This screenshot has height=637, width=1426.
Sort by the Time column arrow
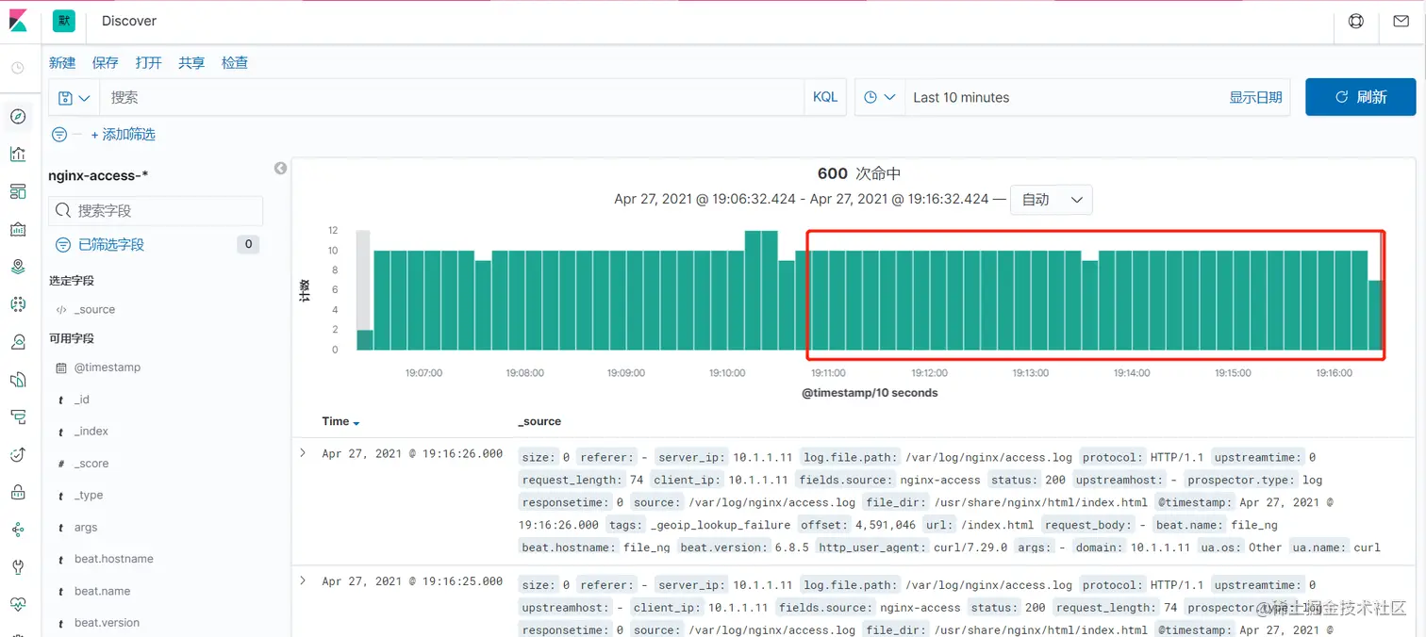click(356, 423)
